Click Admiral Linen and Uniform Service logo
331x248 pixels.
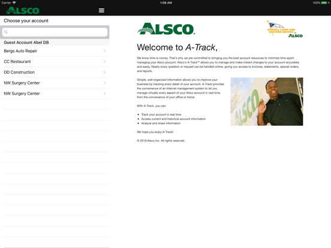pyautogui.click(x=285, y=29)
